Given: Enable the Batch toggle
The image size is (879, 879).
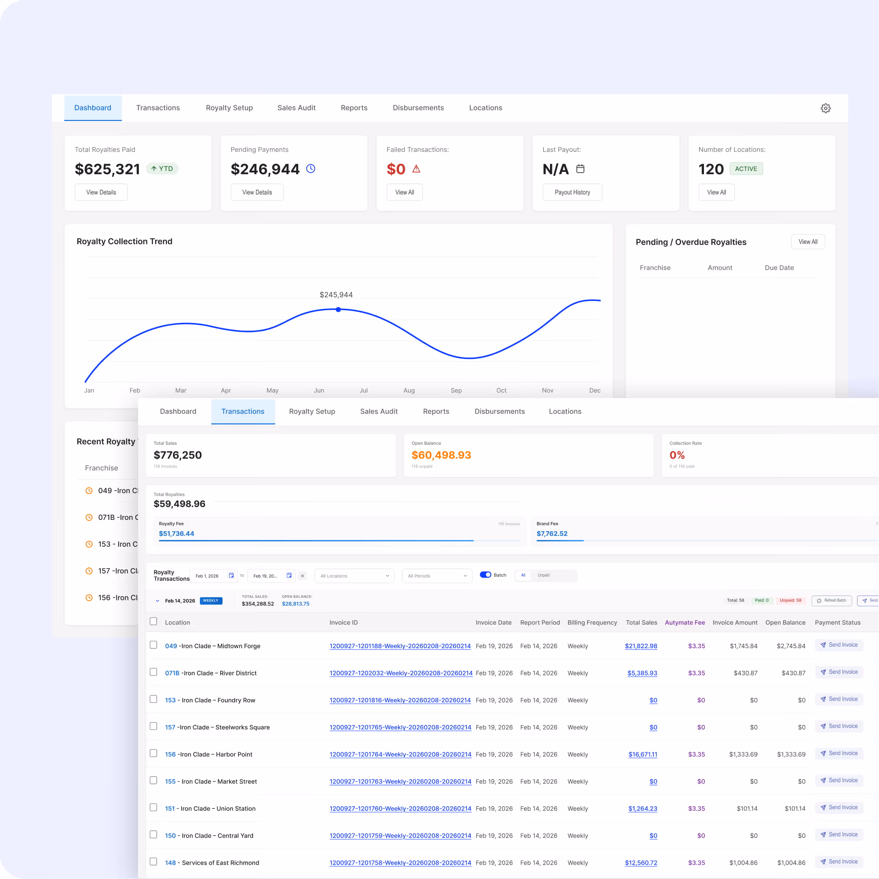Looking at the screenshot, I should click(485, 575).
